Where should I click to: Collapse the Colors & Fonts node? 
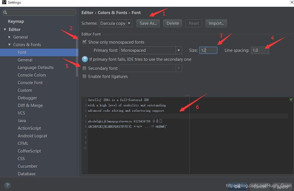[9, 45]
